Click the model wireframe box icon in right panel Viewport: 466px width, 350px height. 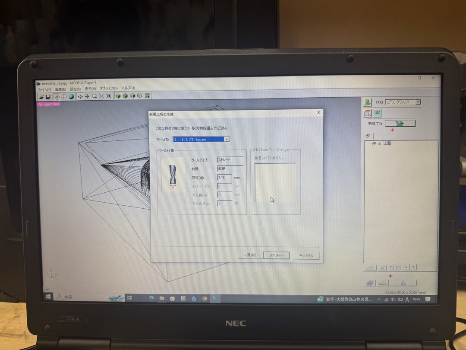[x=367, y=113]
